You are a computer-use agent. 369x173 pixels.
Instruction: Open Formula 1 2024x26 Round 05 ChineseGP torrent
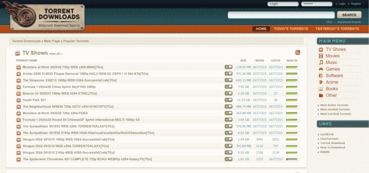(x=81, y=120)
